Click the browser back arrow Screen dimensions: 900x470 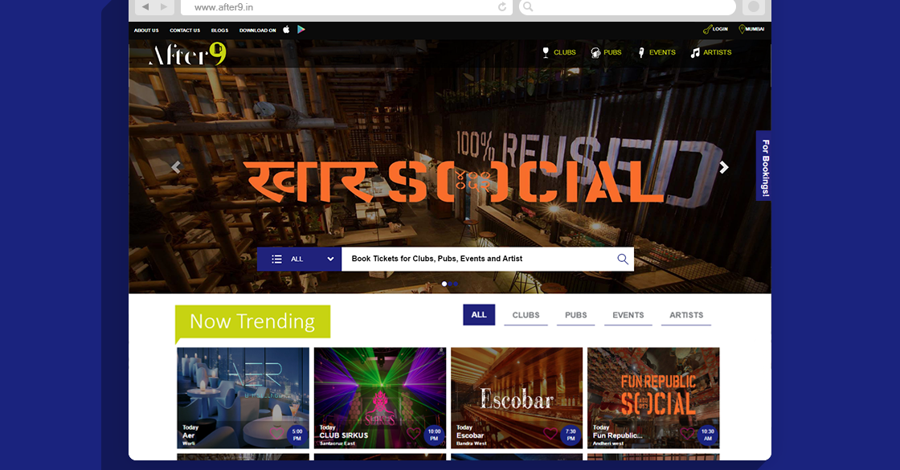(x=145, y=7)
